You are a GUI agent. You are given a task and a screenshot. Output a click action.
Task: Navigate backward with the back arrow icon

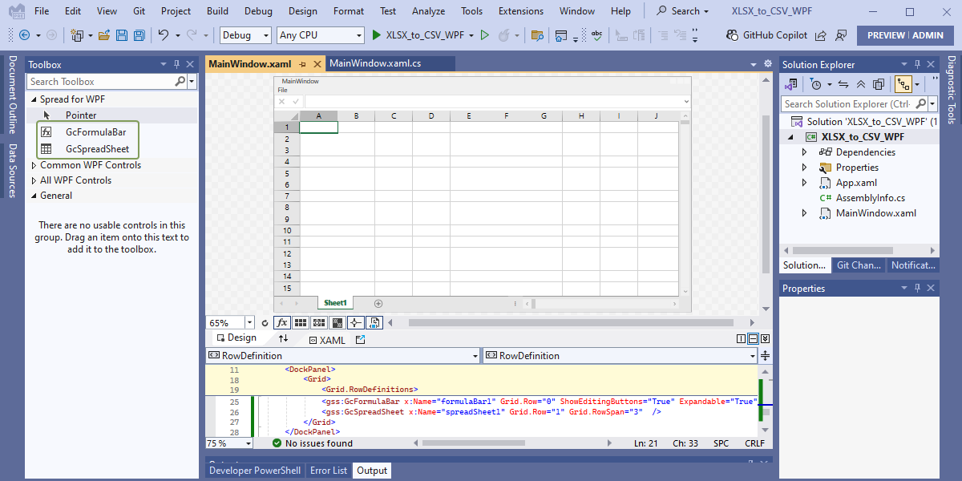24,35
